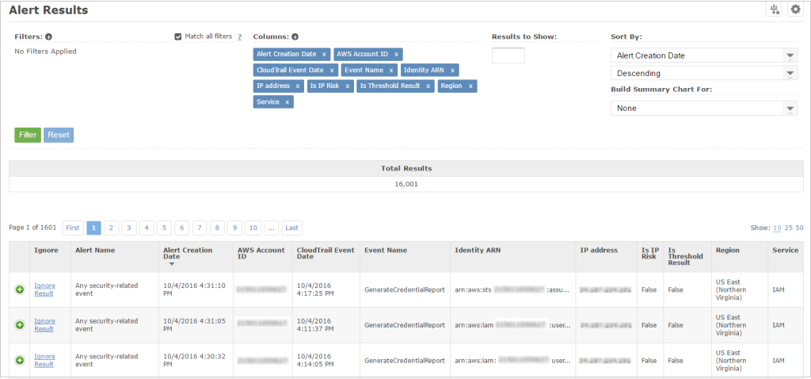Jump to the Last page
The height and width of the screenshot is (379, 811).
[x=292, y=228]
